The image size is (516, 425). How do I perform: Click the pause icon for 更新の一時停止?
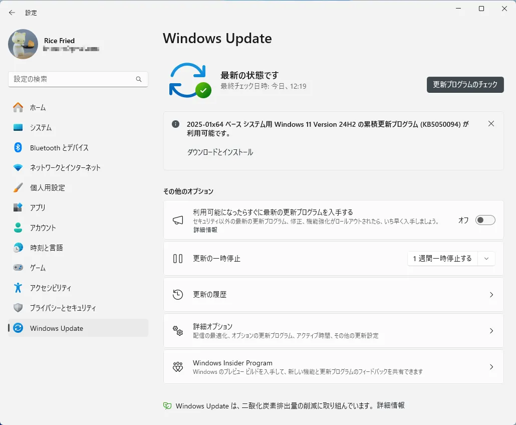[x=178, y=259]
